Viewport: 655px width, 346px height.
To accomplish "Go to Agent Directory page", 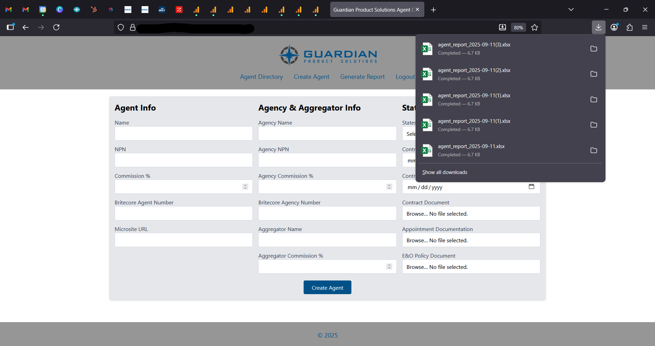I will pos(261,77).
